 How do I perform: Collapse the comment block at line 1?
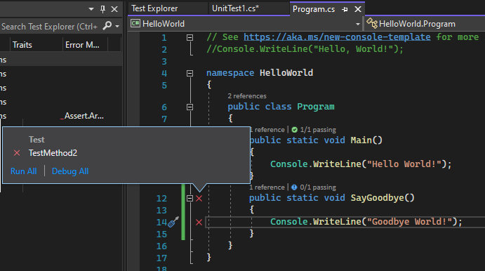[190, 38]
